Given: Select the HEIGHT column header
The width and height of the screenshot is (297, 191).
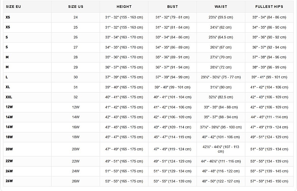Looking at the screenshot, I should (x=124, y=7).
